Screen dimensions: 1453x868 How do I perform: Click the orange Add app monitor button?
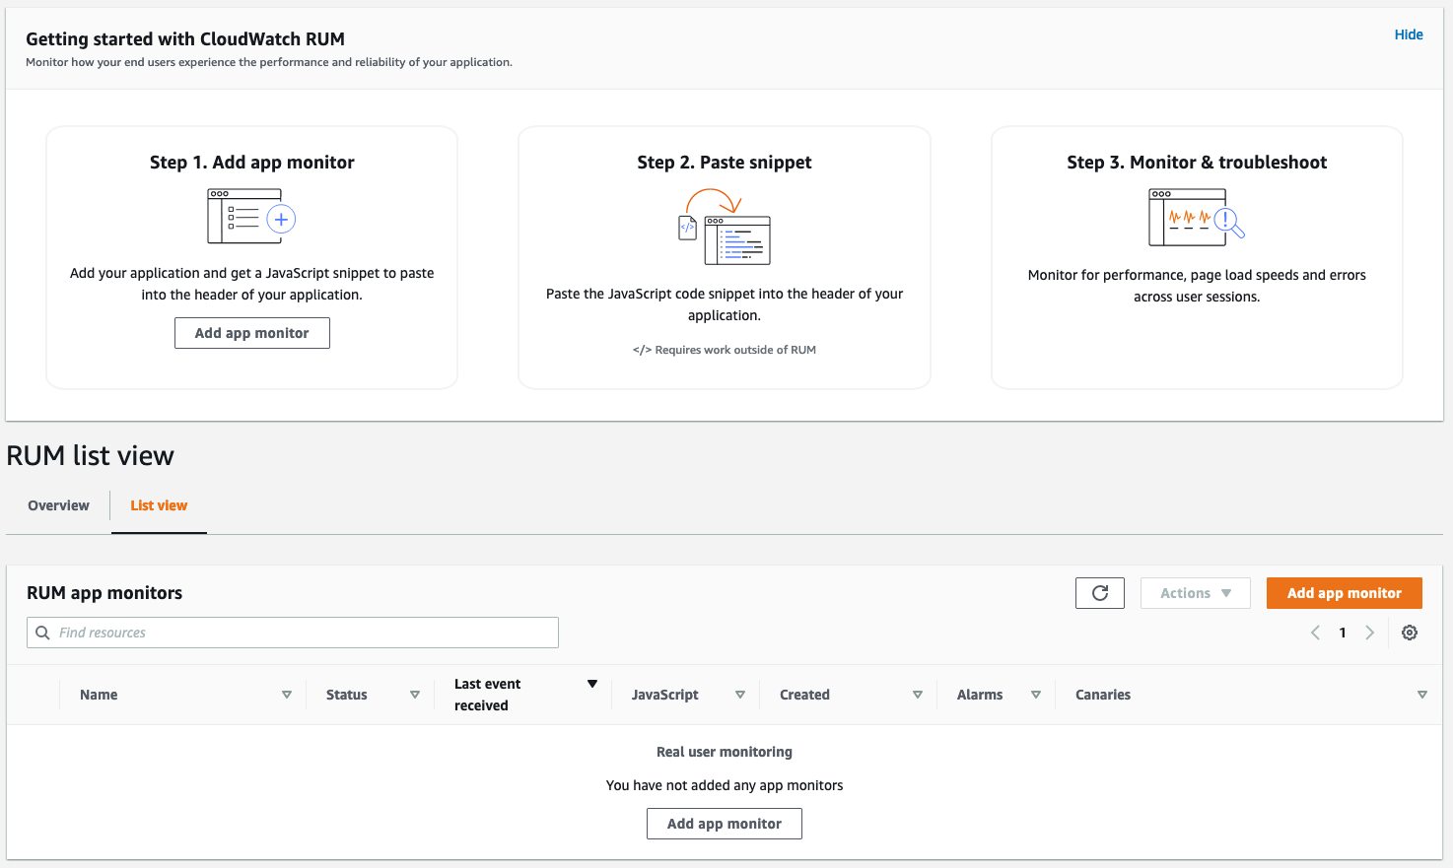click(1344, 592)
